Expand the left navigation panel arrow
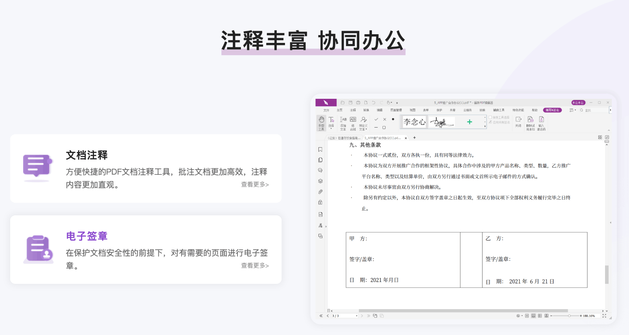629x335 pixels. pos(326,226)
